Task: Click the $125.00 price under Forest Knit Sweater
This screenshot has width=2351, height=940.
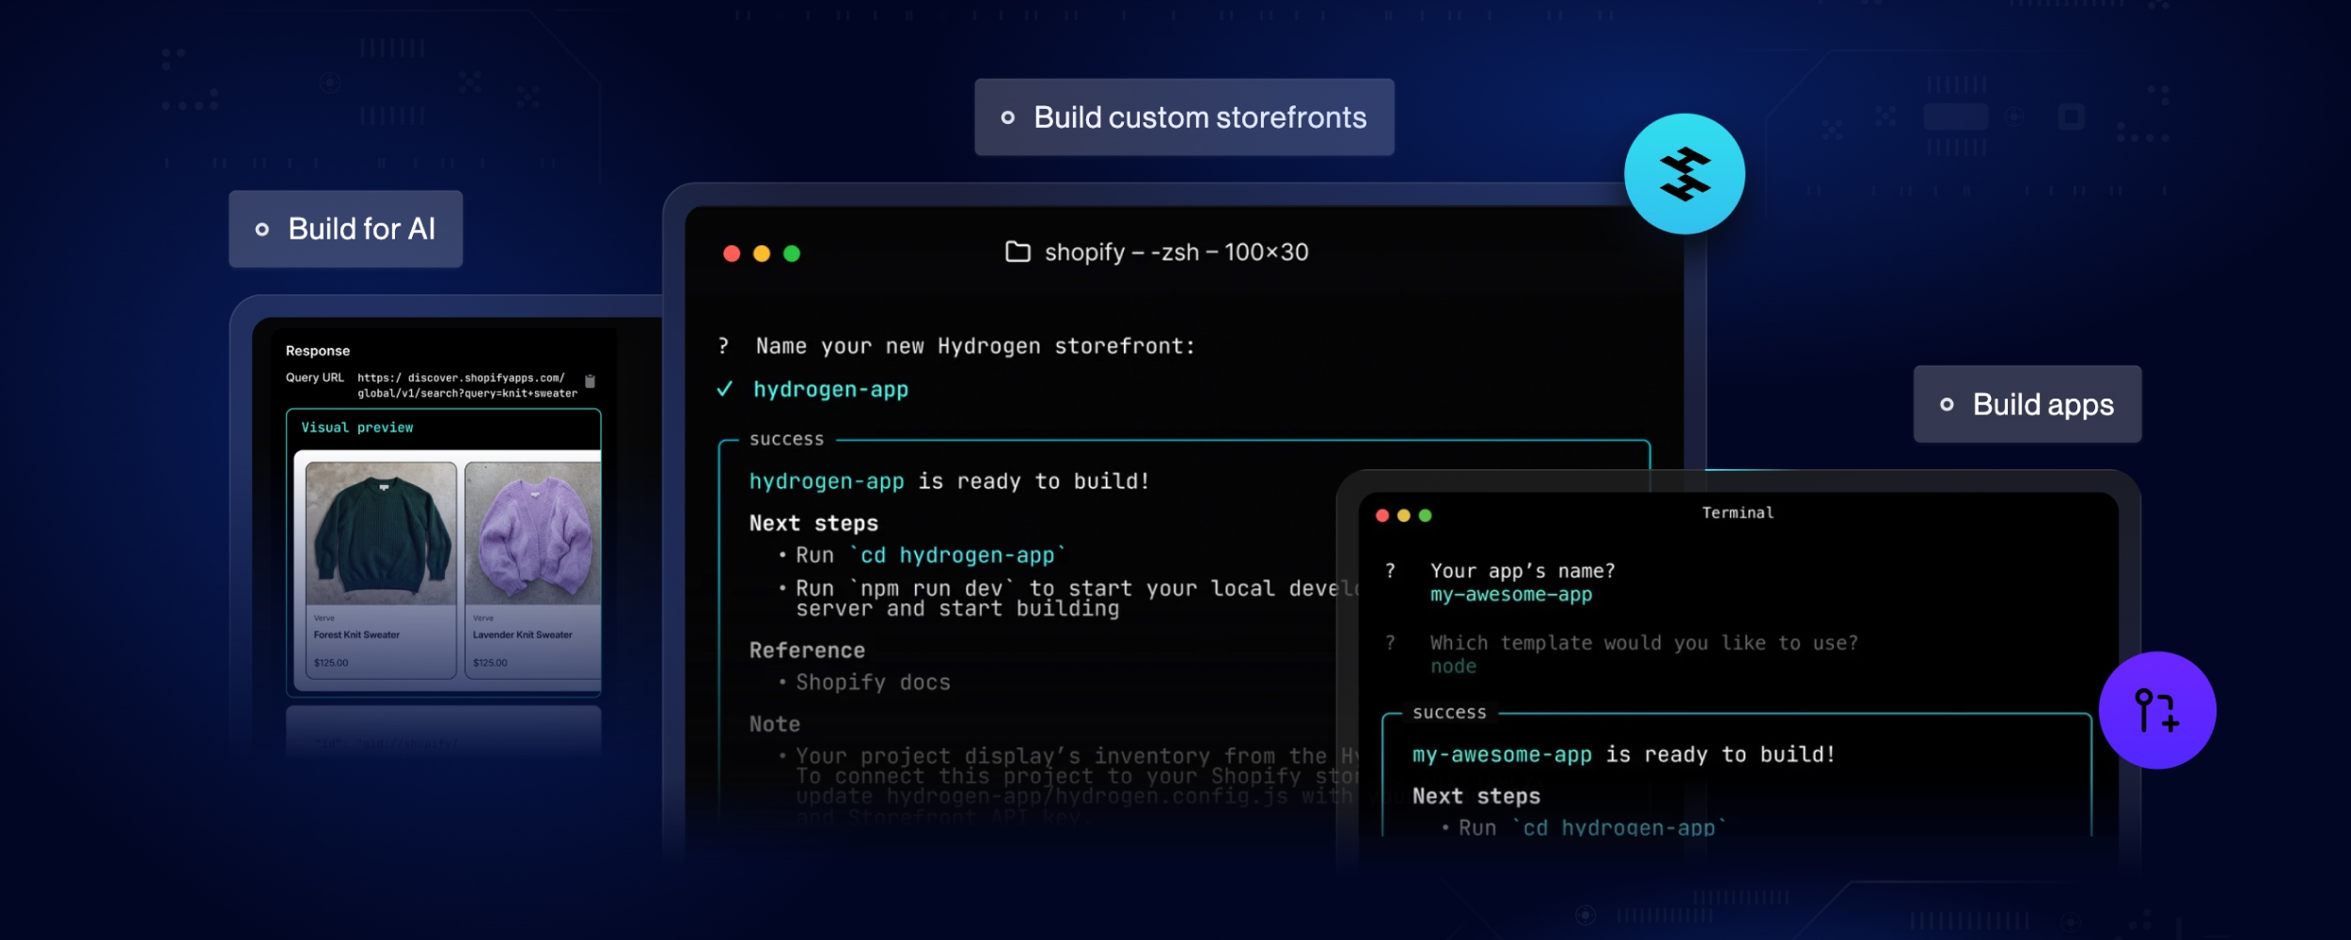Action: (331, 664)
